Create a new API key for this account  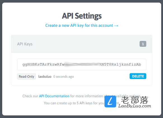(x=79, y=25)
